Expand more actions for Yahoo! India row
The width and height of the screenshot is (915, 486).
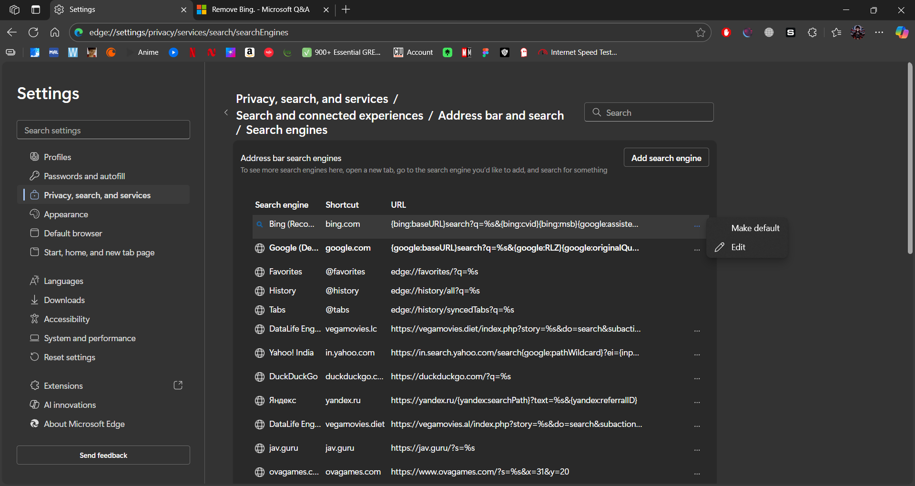coord(697,354)
